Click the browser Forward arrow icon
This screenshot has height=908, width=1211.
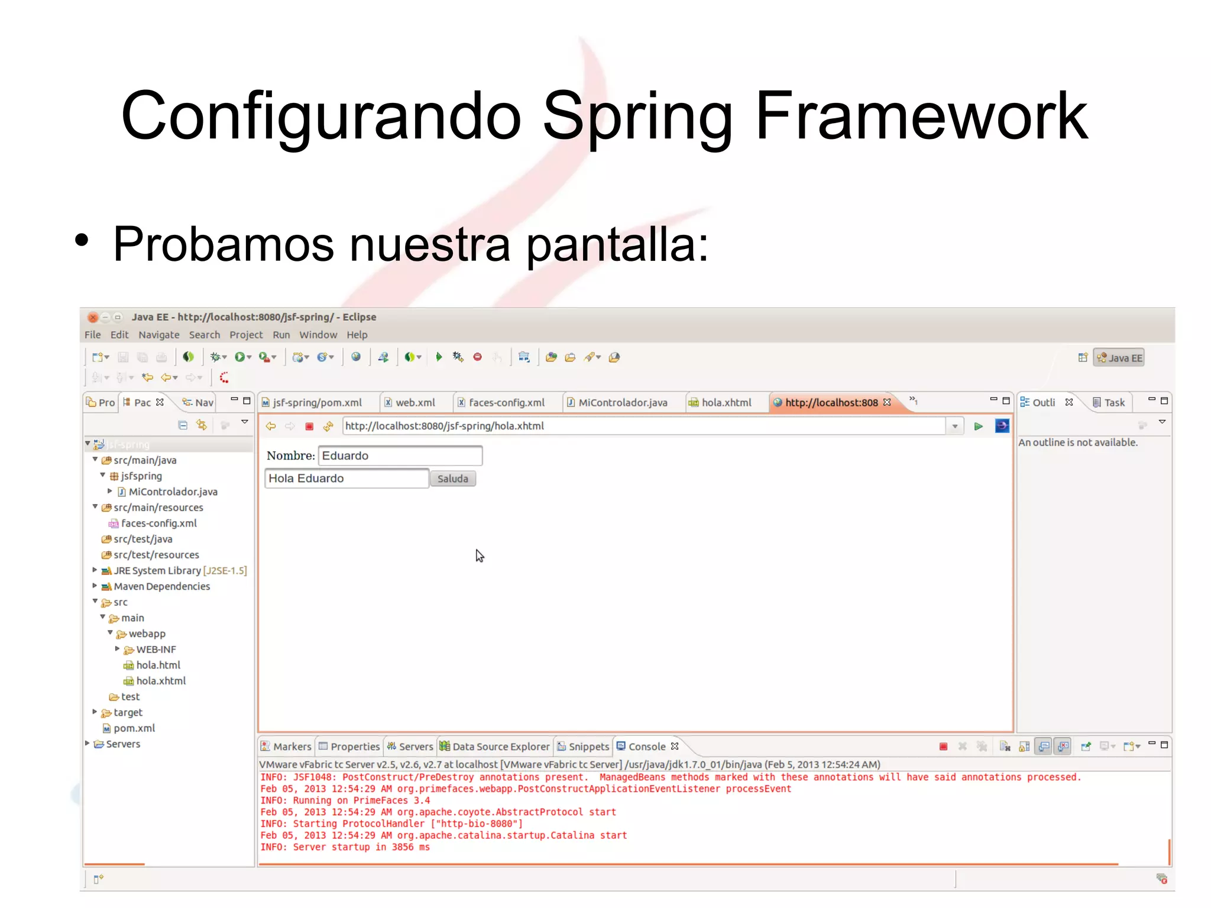click(x=290, y=426)
